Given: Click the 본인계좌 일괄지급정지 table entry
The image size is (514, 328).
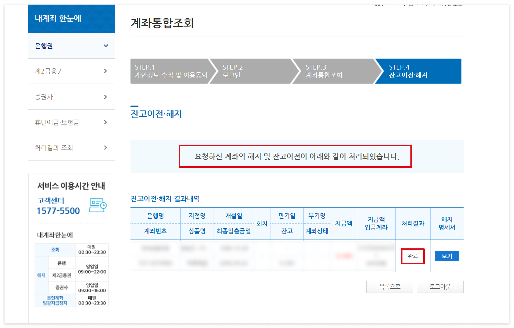Looking at the screenshot, I should 55,301.
